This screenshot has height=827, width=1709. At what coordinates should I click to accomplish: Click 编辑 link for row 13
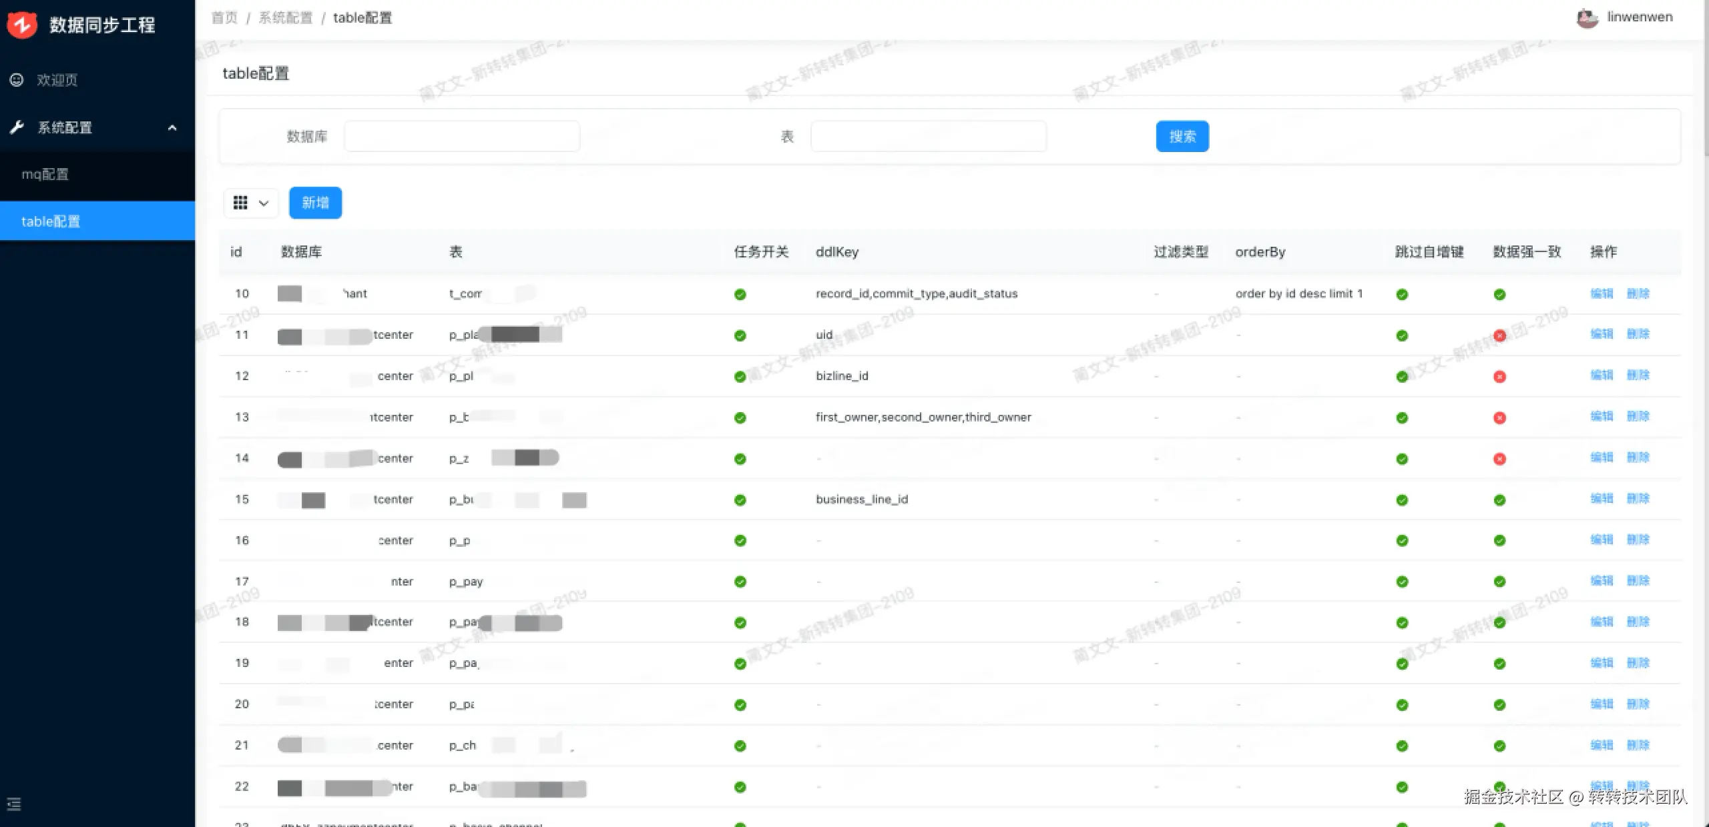pyautogui.click(x=1601, y=417)
